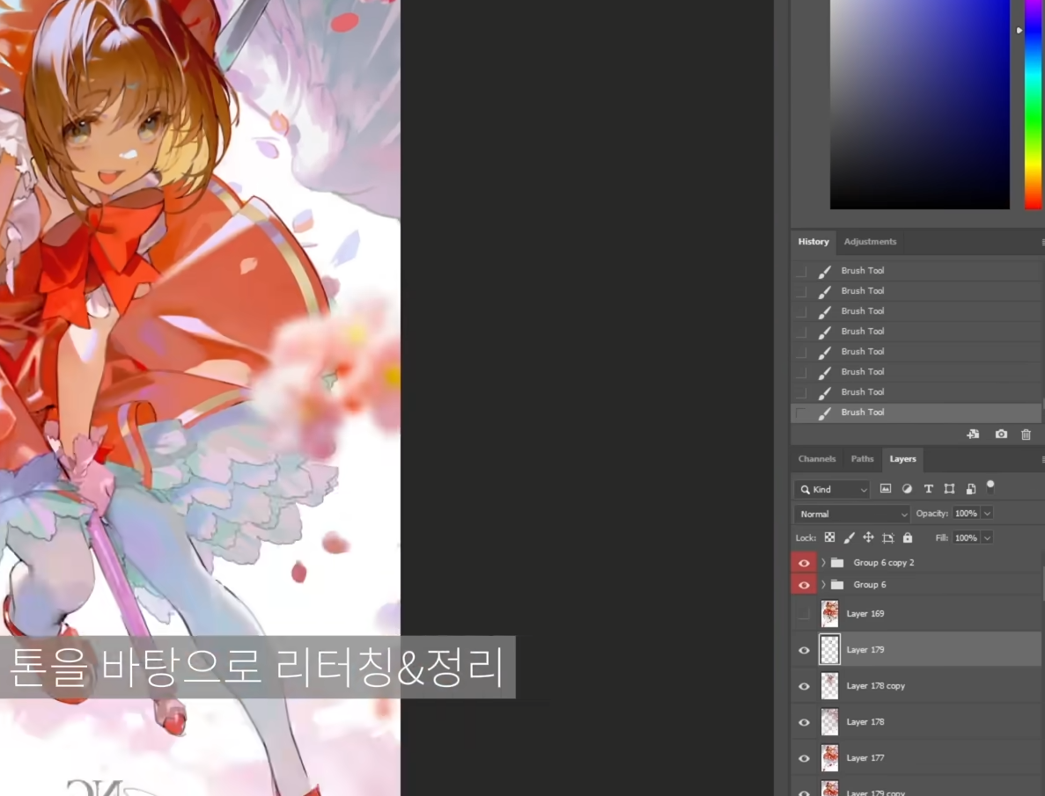Click the Fill 100% value field

[966, 538]
